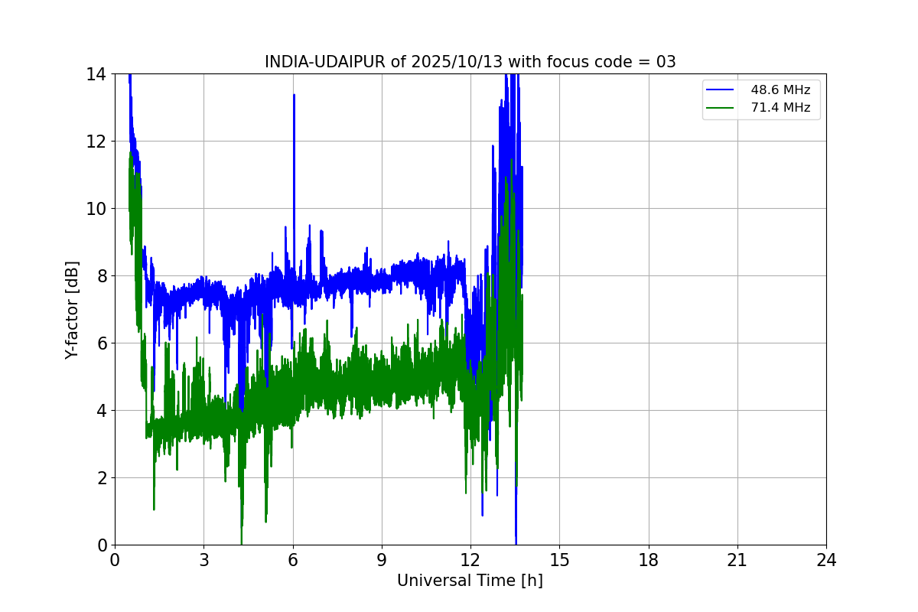
Task: Click the blue line sample in legend
Action: click(720, 90)
